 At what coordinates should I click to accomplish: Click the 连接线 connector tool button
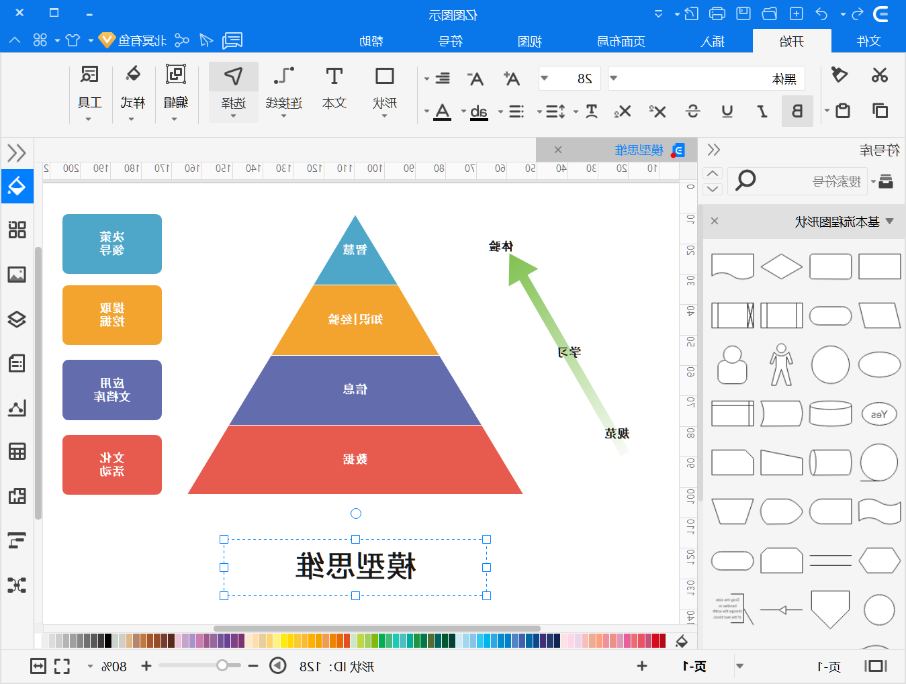(283, 92)
